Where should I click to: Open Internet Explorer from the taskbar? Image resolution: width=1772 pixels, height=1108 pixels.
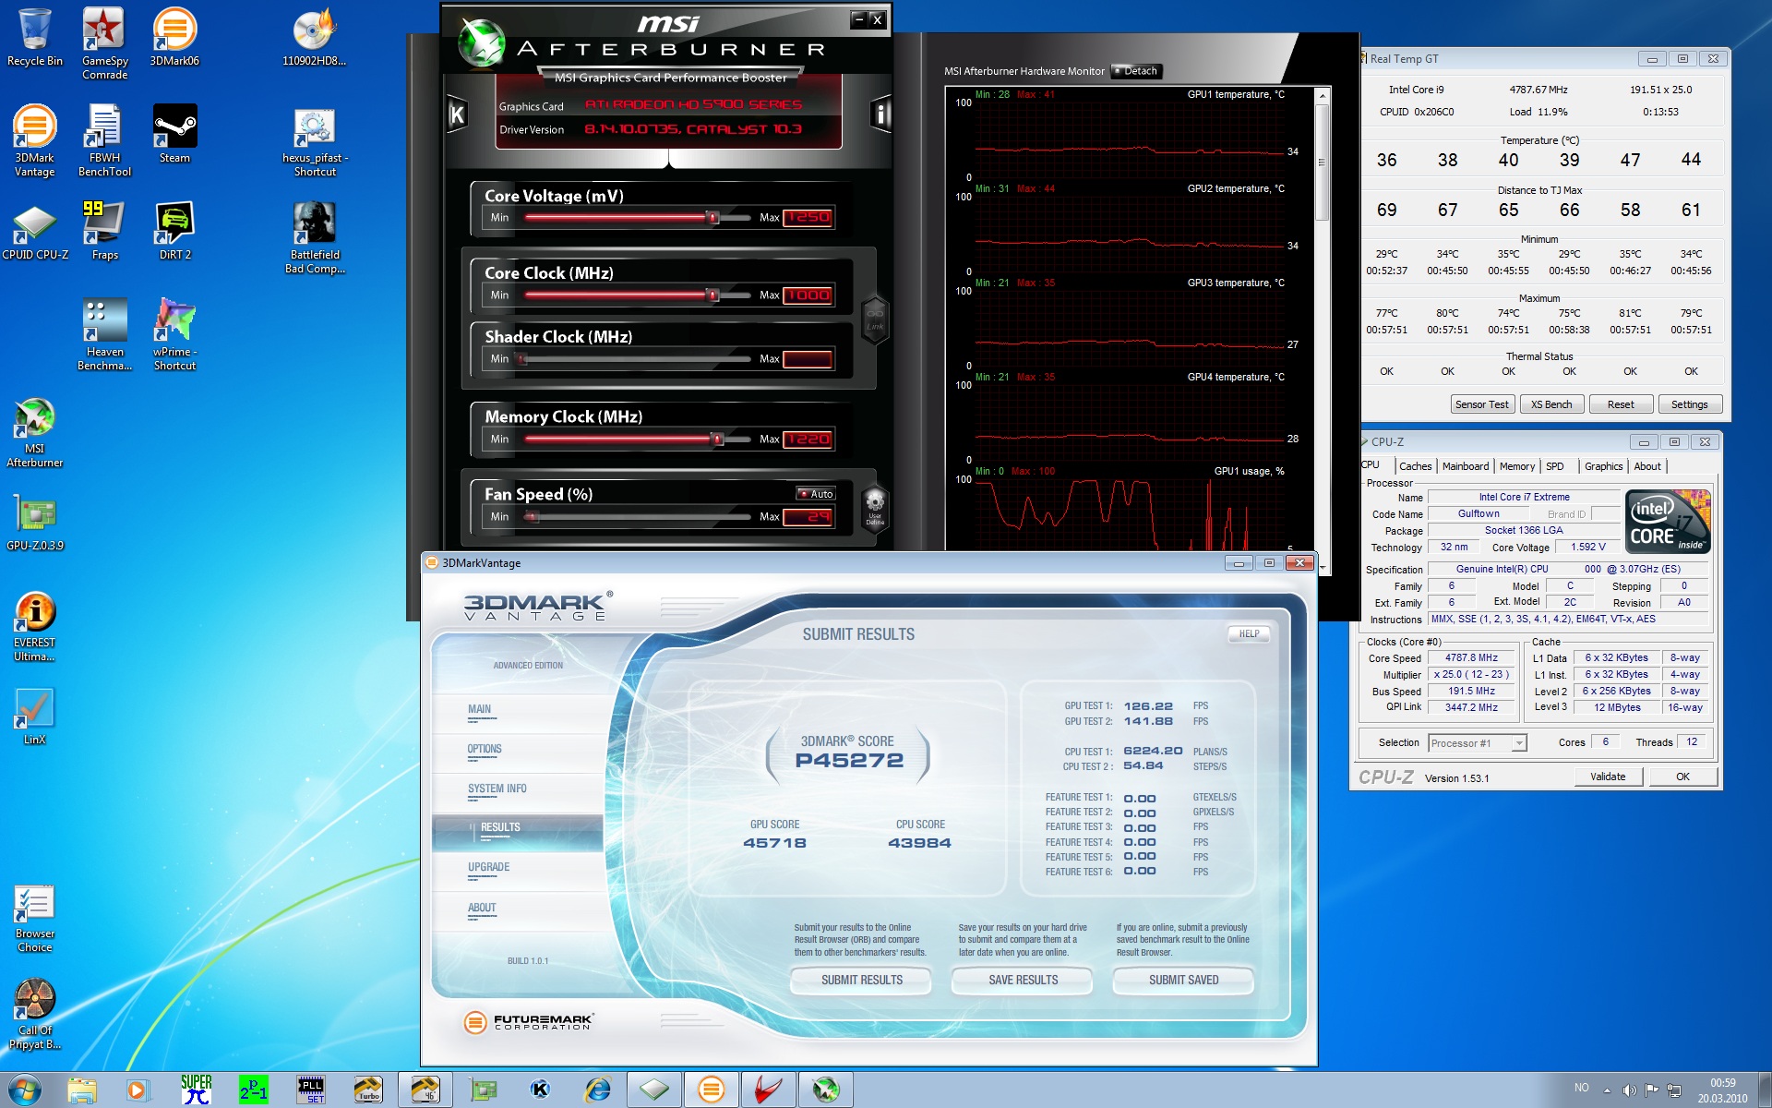click(597, 1090)
